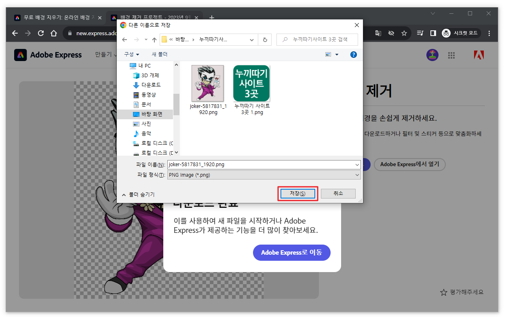Click the view mode icon
506x321 pixels.
point(328,54)
